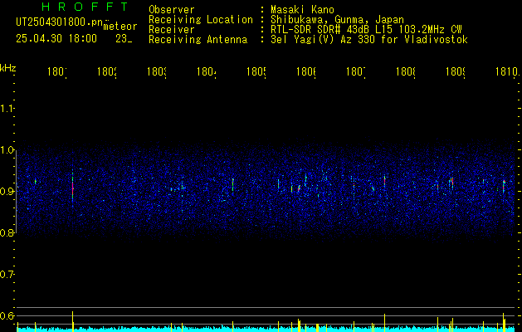Click the 1806 time axis label
Viewport: 522px width, 332px height.
[306, 71]
